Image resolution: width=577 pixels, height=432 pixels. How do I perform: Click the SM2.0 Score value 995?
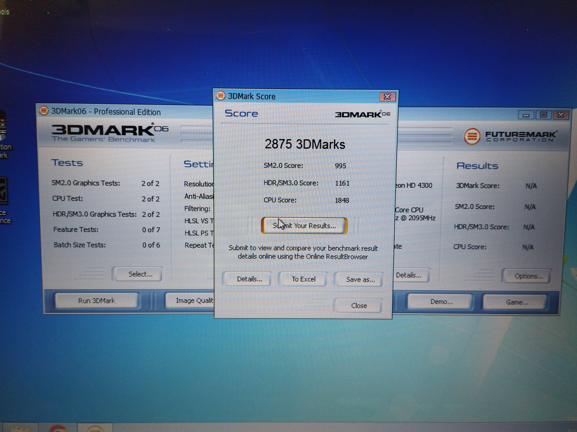coord(340,166)
